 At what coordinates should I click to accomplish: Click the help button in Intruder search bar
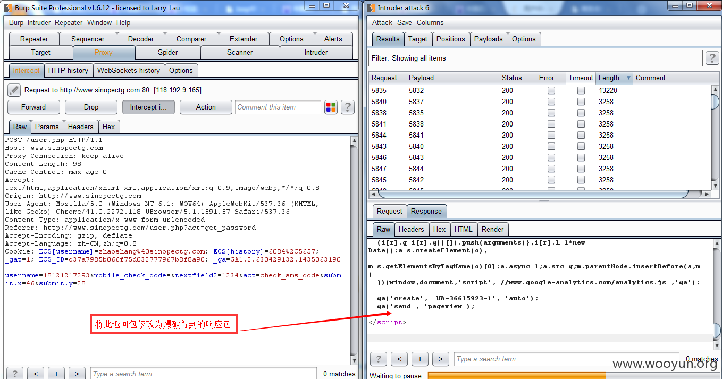point(378,359)
